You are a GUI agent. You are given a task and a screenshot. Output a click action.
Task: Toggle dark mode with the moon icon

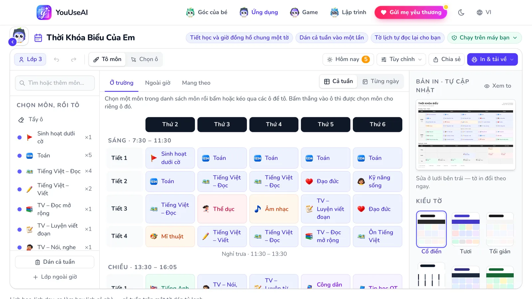pyautogui.click(x=461, y=12)
